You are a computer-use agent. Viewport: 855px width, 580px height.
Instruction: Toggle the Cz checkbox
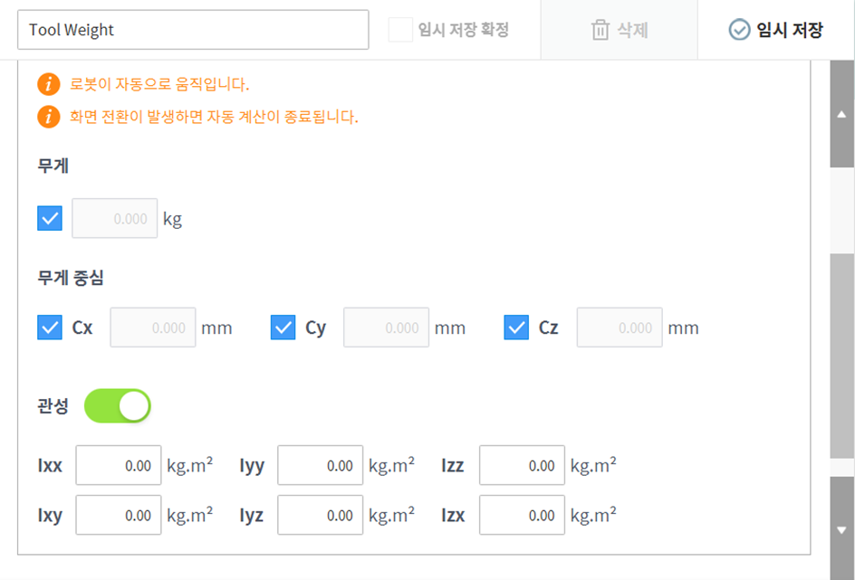(x=518, y=328)
